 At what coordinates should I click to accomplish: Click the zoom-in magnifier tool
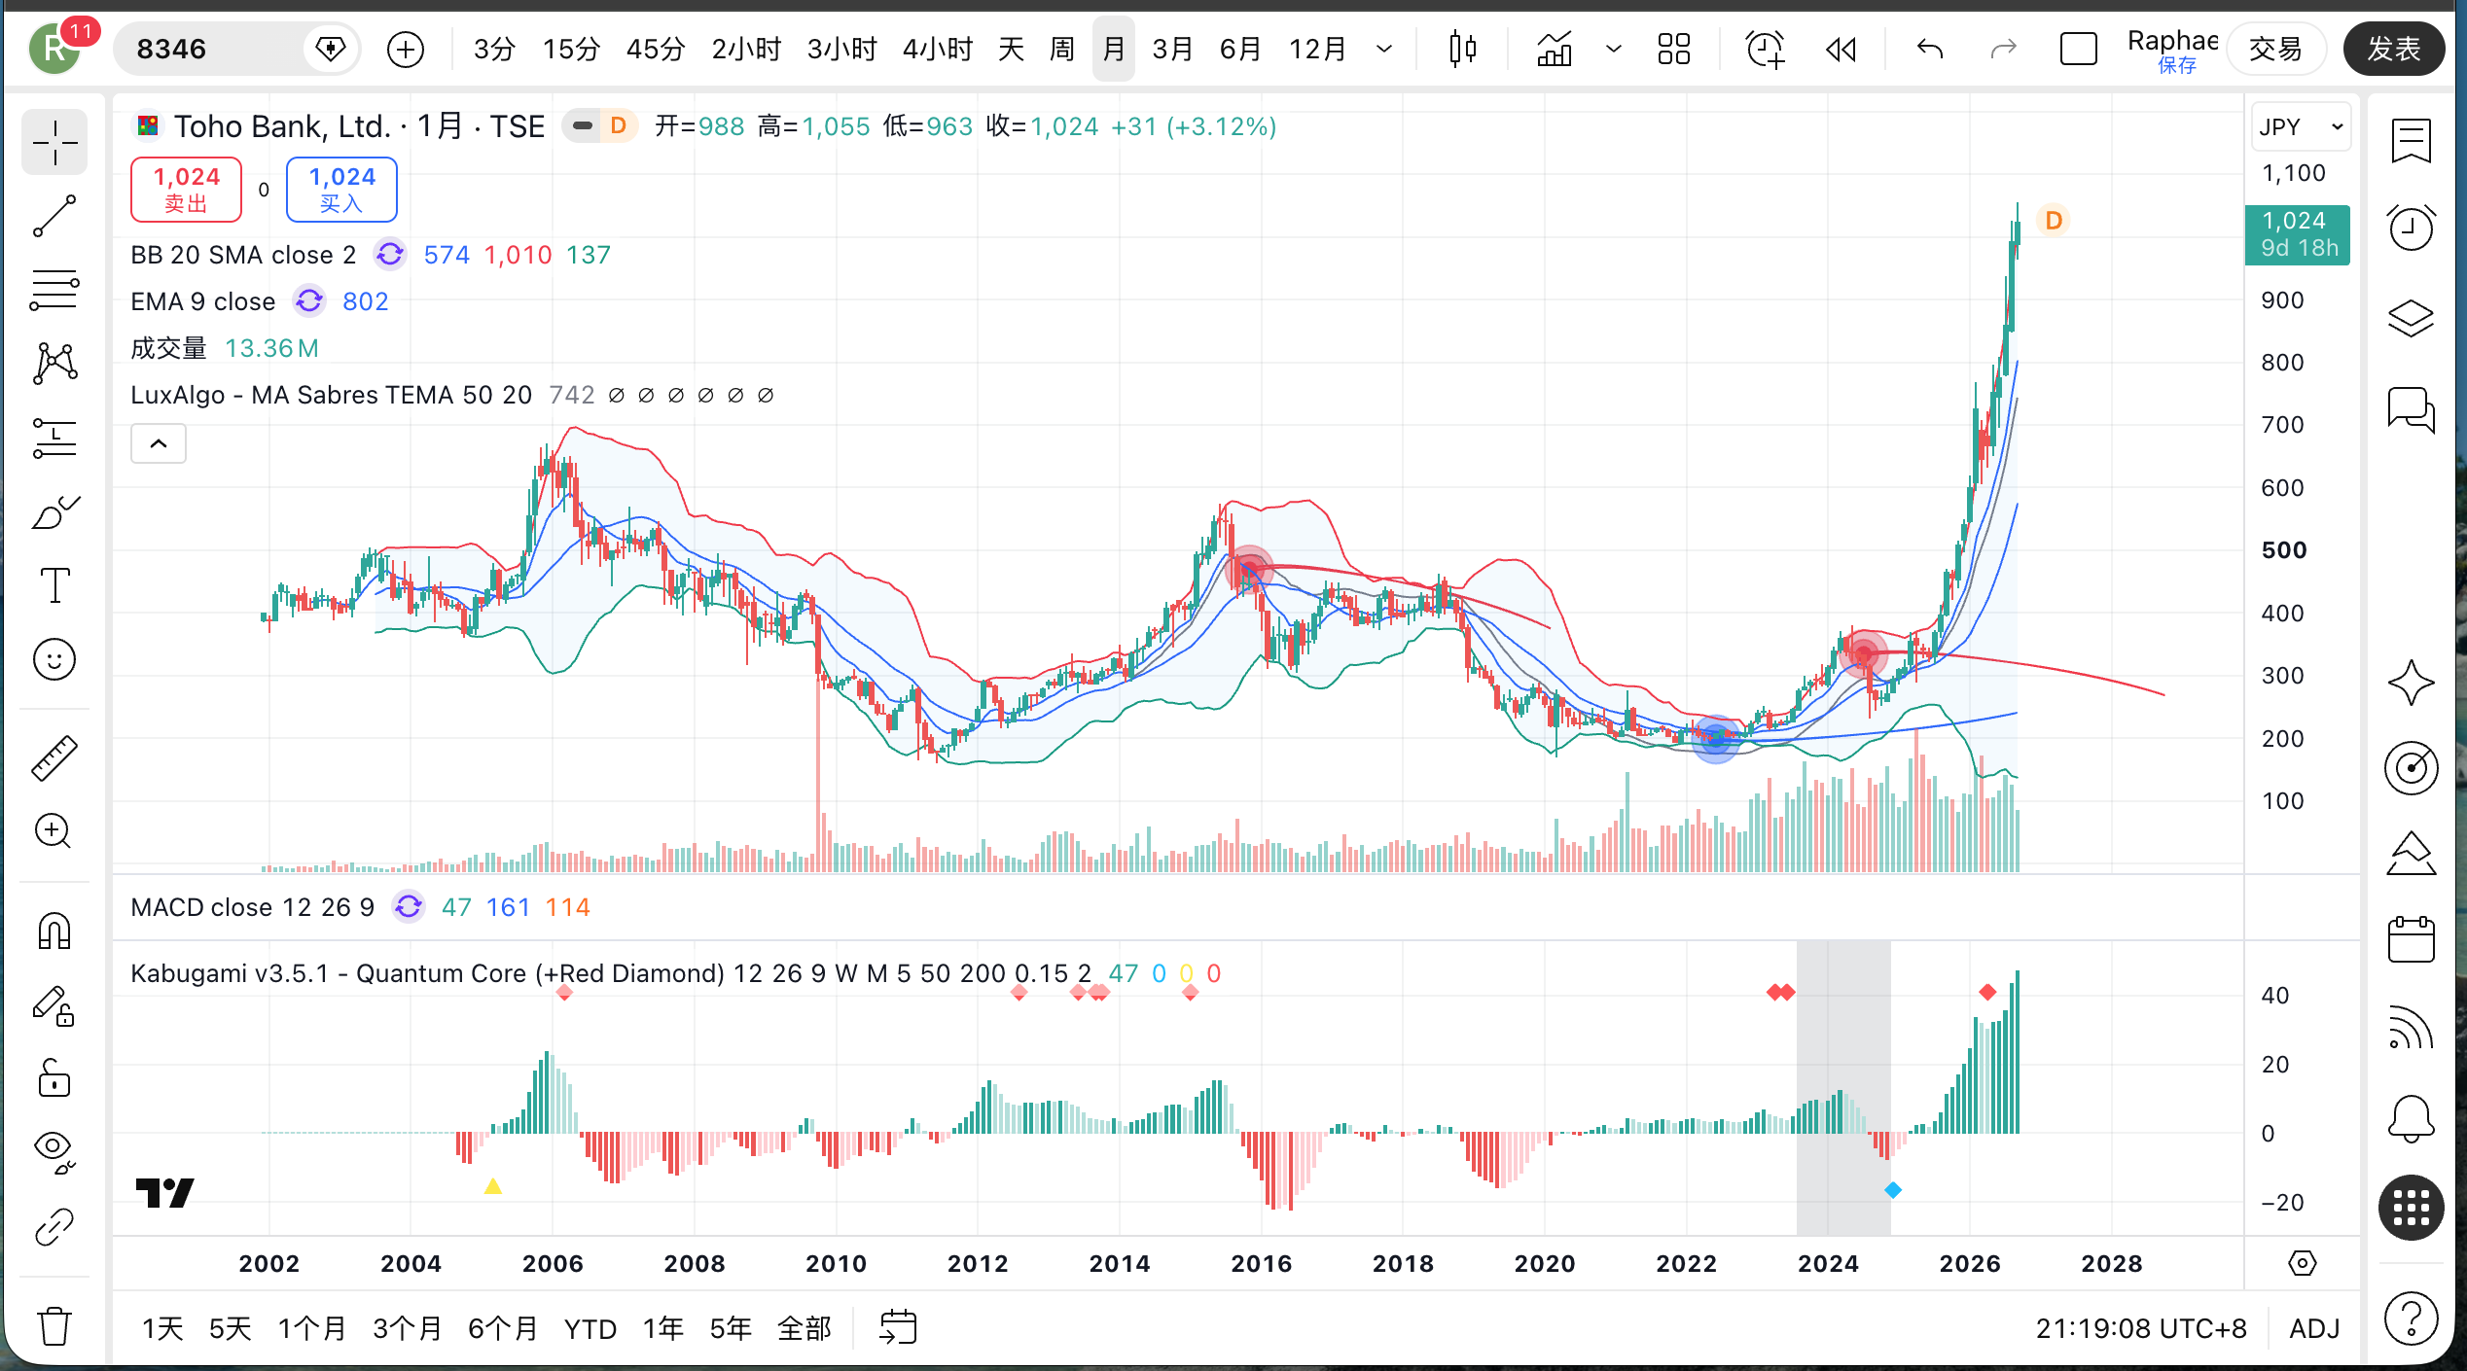pyautogui.click(x=54, y=831)
